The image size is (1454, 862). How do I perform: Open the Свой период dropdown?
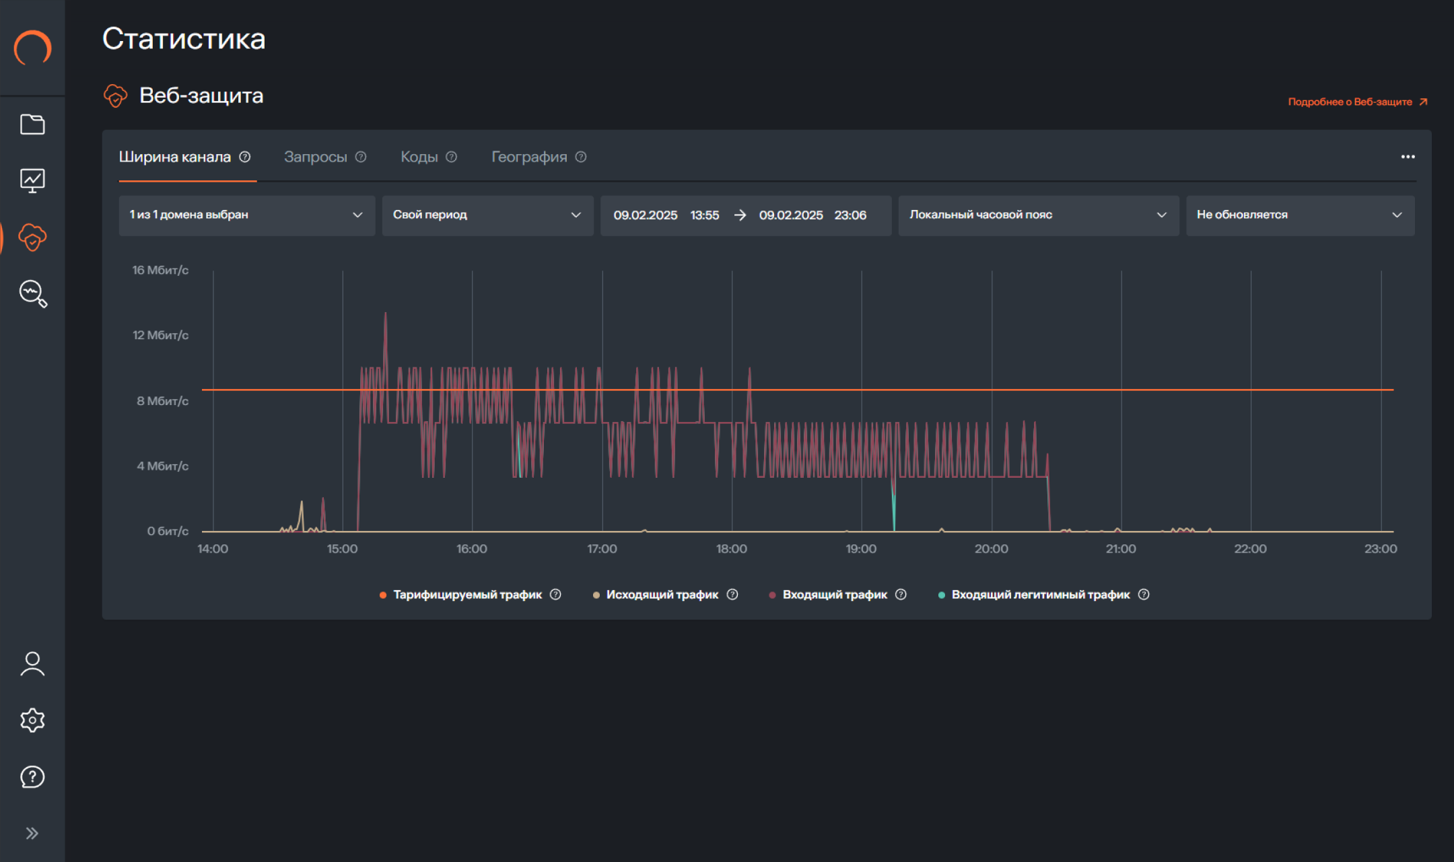(x=488, y=215)
